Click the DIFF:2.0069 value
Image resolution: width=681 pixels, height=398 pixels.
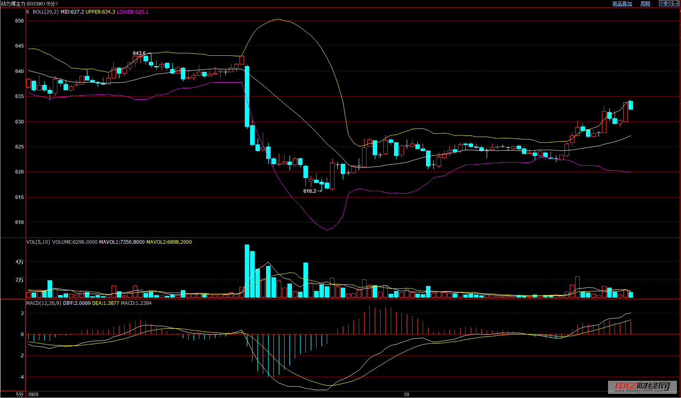pyautogui.click(x=77, y=303)
